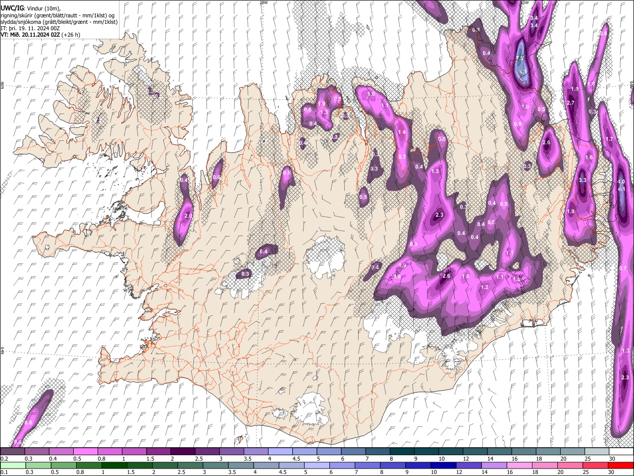Click the 1.4 value on the northern band
Viewport: 634px width, 476px height.
pyautogui.click(x=402, y=132)
